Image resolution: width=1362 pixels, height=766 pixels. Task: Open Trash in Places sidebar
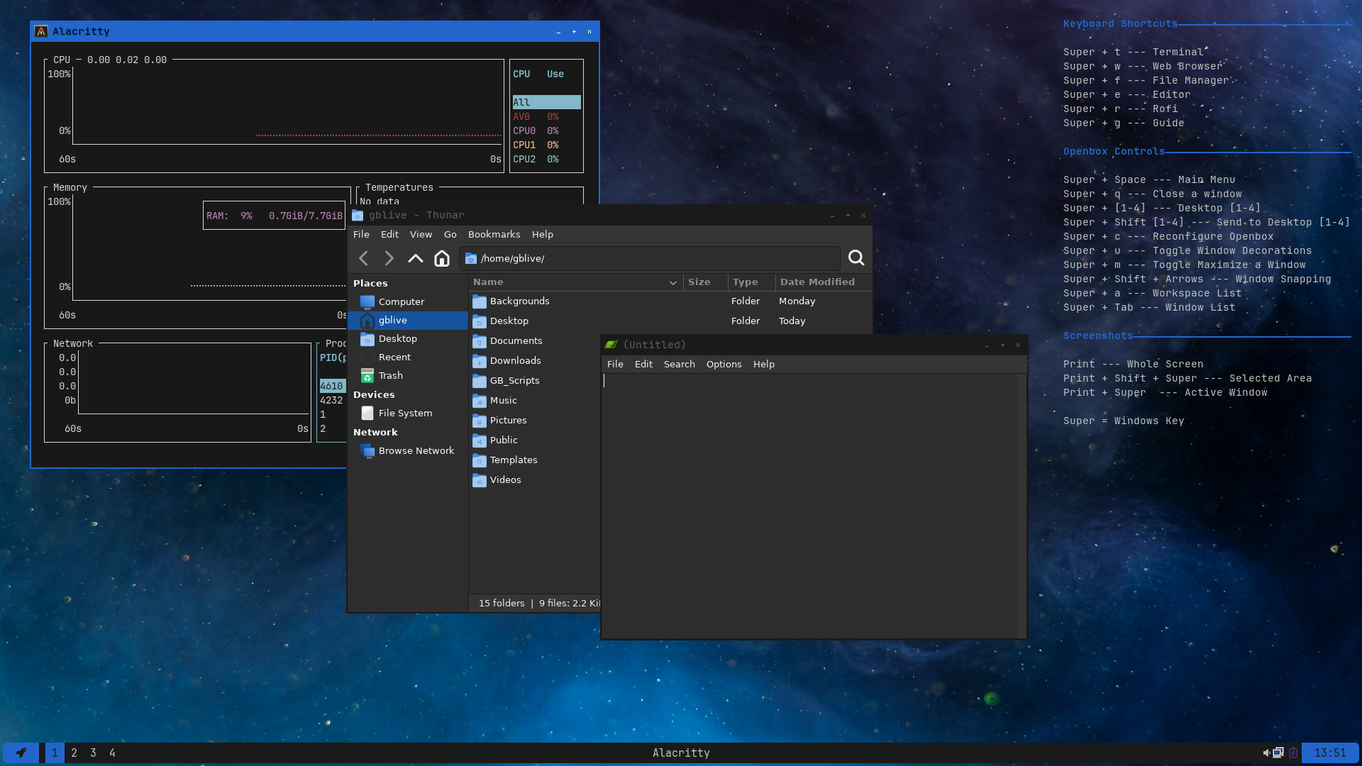point(390,376)
